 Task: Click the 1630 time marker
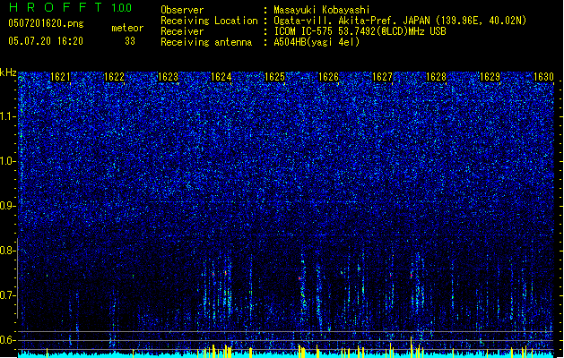(x=544, y=77)
